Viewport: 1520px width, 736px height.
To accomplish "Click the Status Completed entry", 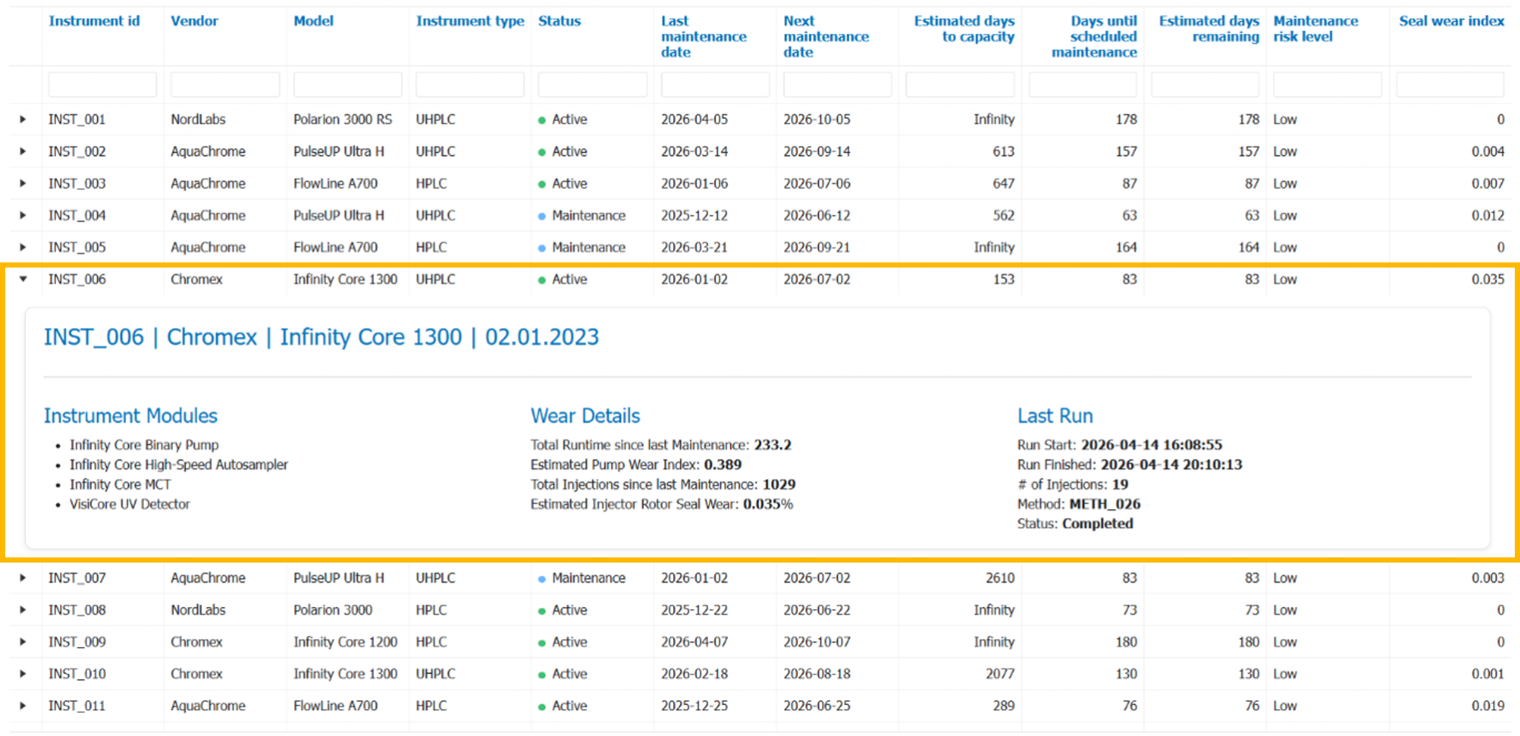I will [1075, 524].
